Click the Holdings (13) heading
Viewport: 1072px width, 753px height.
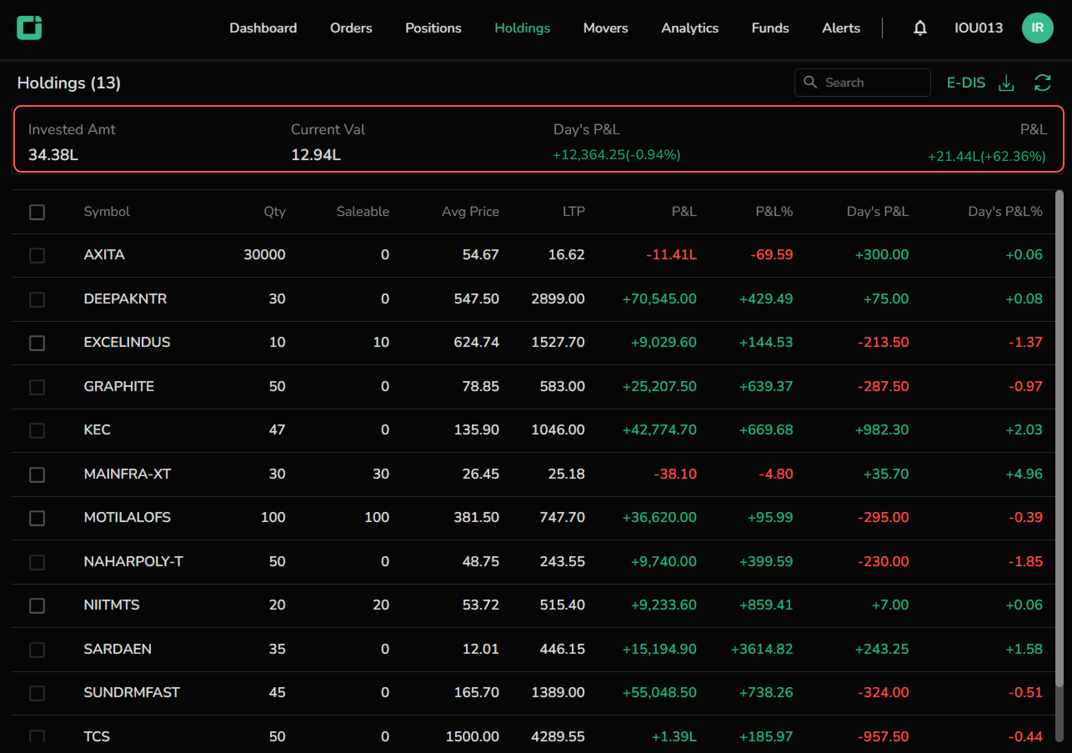[69, 83]
